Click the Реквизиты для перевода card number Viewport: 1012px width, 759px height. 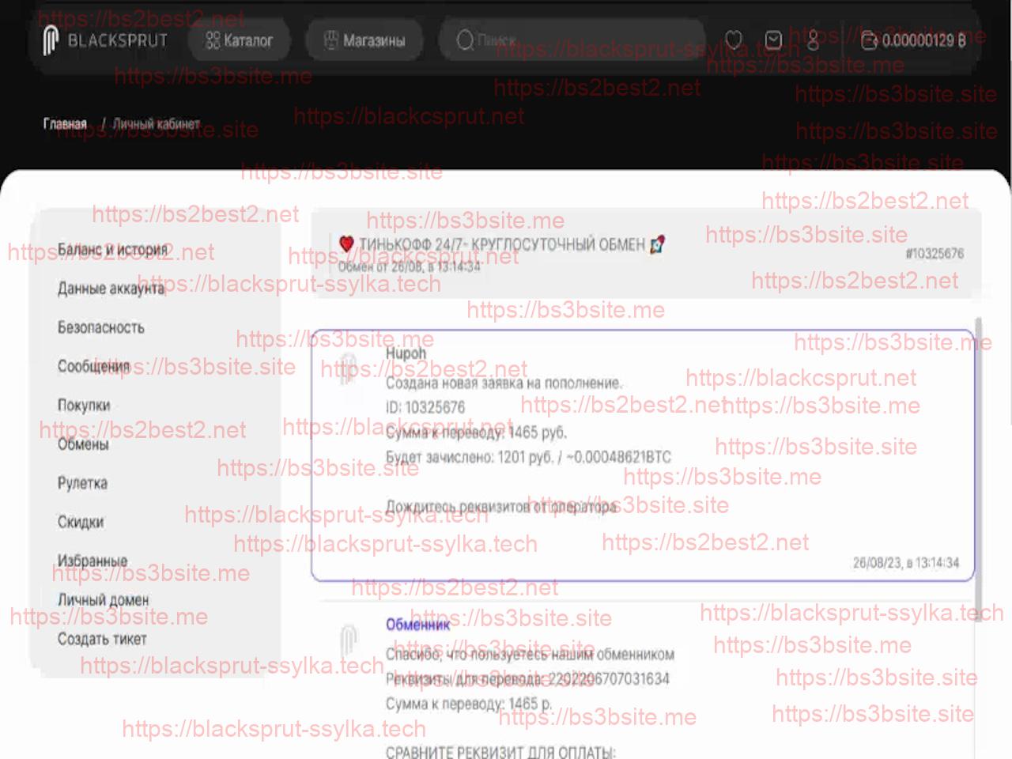coord(527,679)
